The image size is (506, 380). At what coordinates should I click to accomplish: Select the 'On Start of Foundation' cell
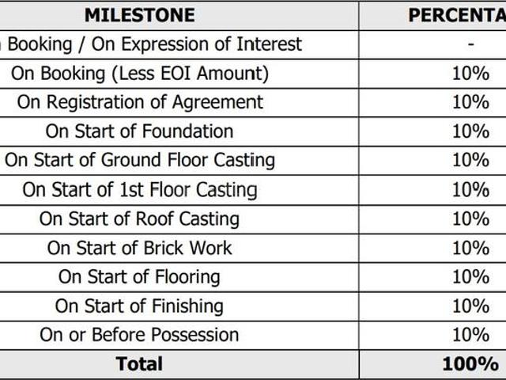[139, 131]
